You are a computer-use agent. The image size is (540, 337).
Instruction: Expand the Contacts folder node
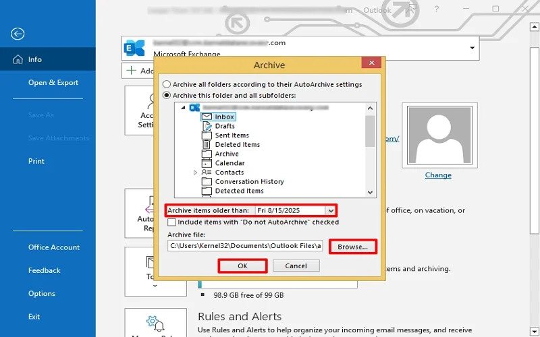(195, 173)
